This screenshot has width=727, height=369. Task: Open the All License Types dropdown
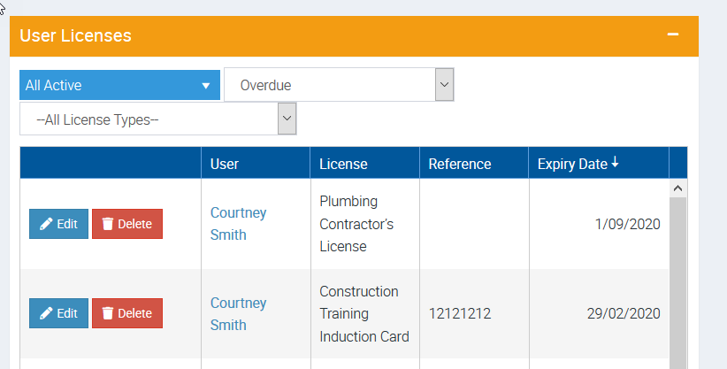coord(157,119)
